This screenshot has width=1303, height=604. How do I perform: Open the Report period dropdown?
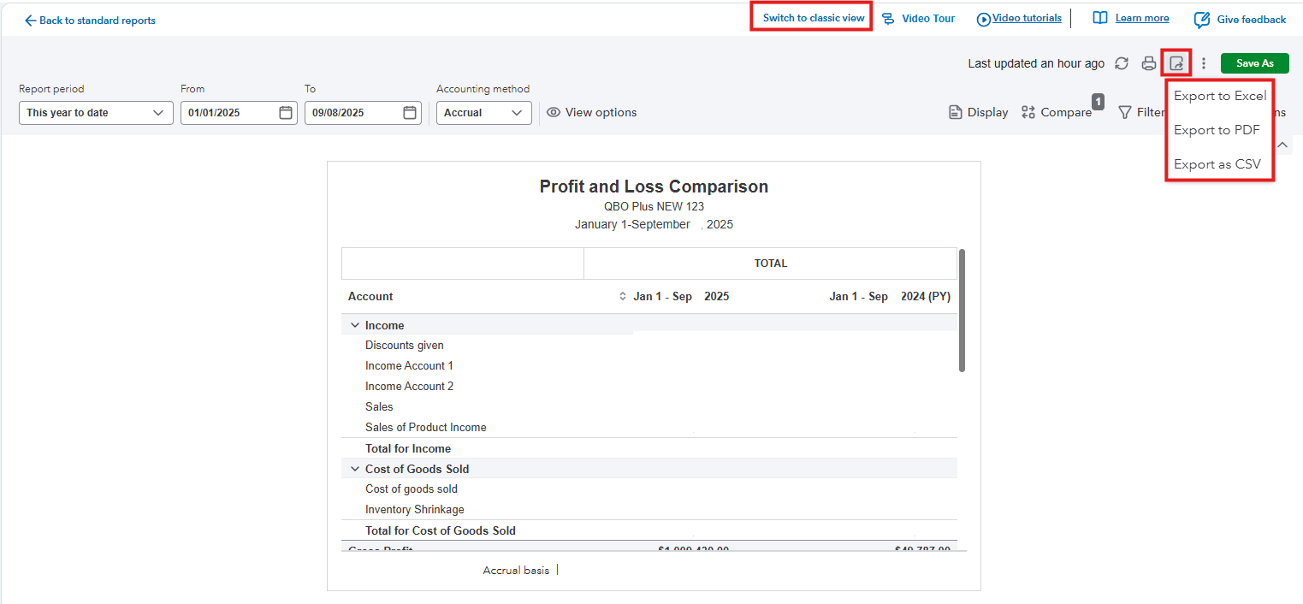[96, 113]
